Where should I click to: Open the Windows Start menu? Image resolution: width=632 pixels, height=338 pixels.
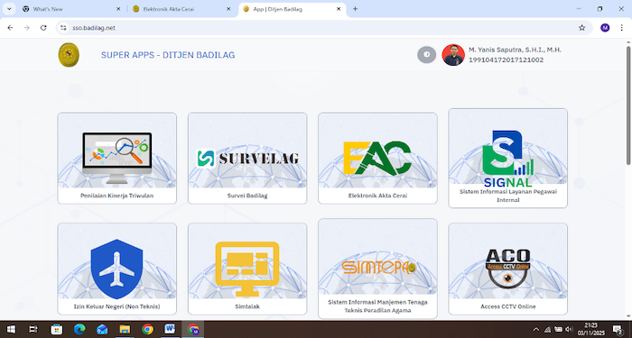pos(11,330)
